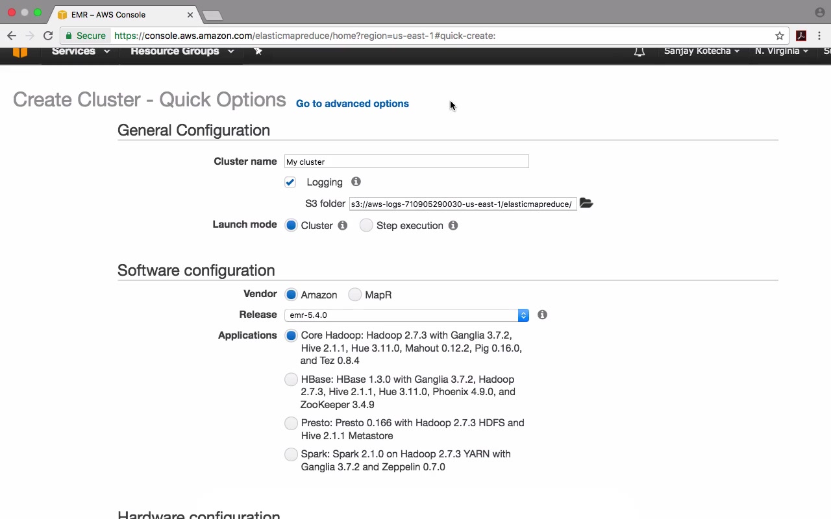This screenshot has width=831, height=519.
Task: Open the Resource Groups menu
Action: pos(182,51)
